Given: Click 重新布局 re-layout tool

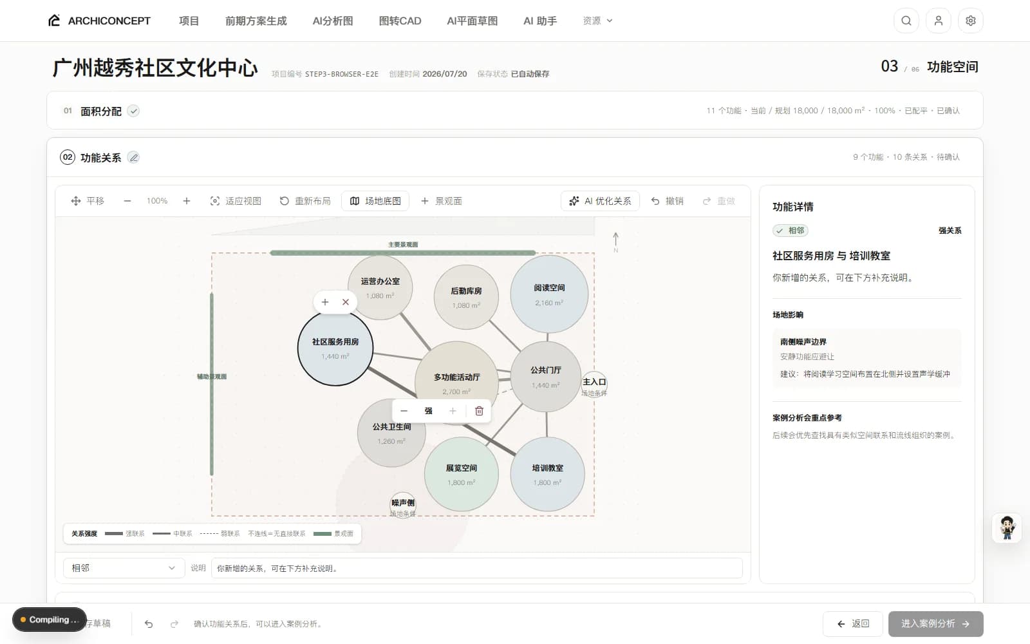Looking at the screenshot, I should pyautogui.click(x=305, y=201).
